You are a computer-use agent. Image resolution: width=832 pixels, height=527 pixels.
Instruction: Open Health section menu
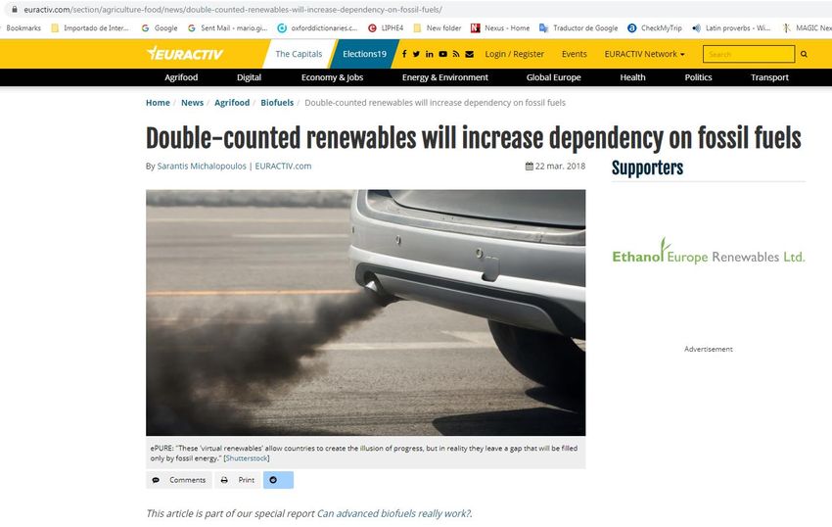pyautogui.click(x=632, y=77)
